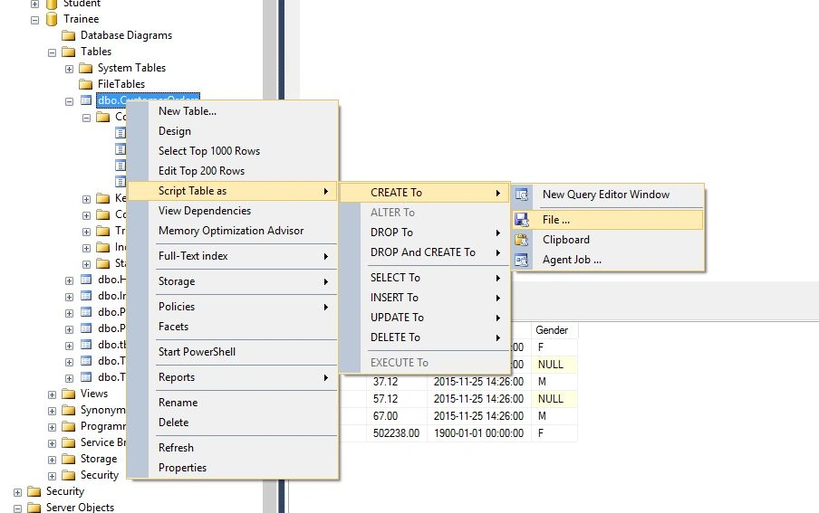
Task: Collapse the Tables folder node
Action: [52, 52]
